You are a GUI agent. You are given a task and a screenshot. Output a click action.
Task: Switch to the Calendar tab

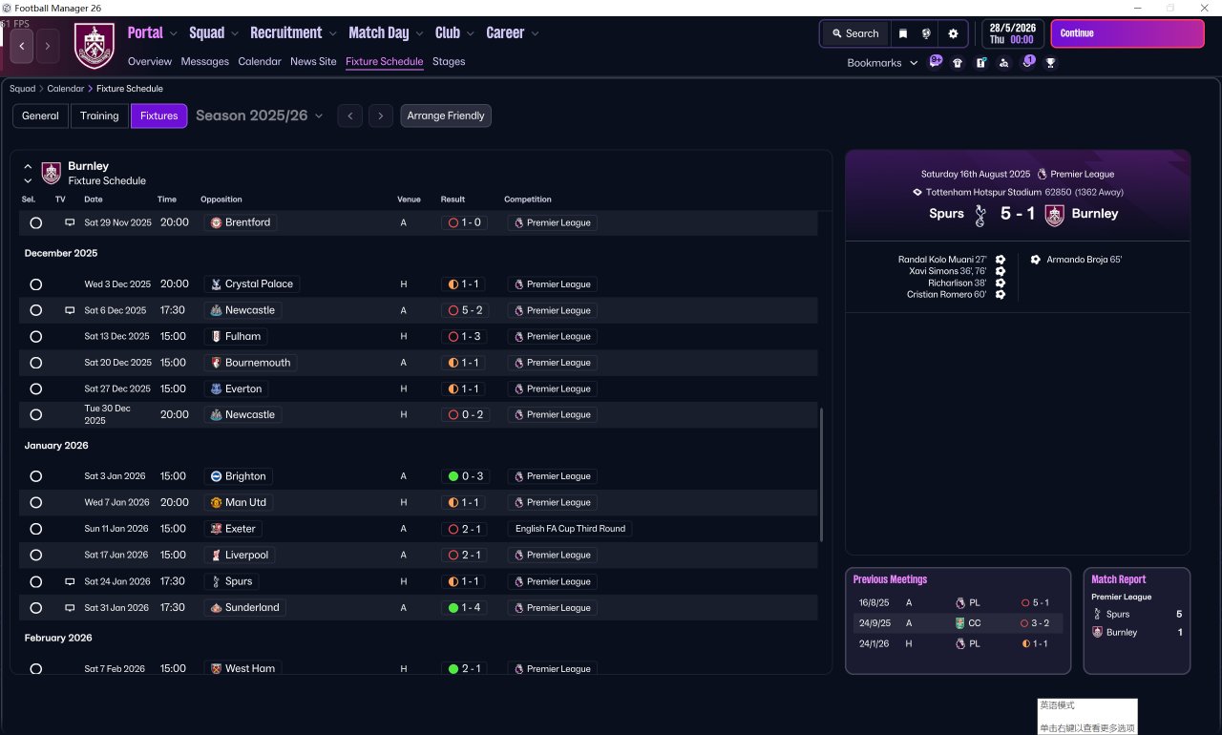(260, 61)
